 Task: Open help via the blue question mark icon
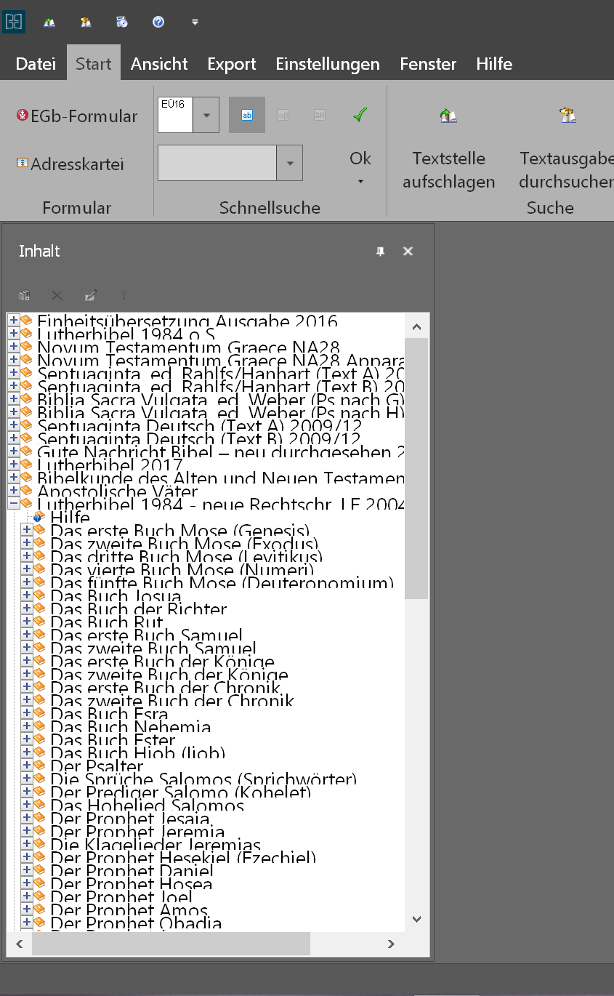point(158,22)
